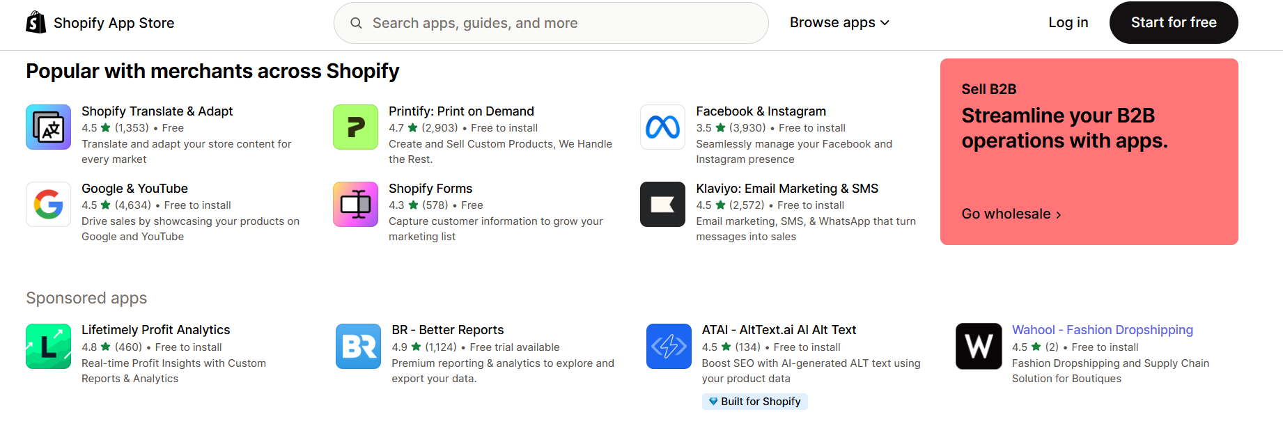The height and width of the screenshot is (426, 1283).
Task: Click the Lifetimely Real-time Profit Insights description
Action: (173, 371)
